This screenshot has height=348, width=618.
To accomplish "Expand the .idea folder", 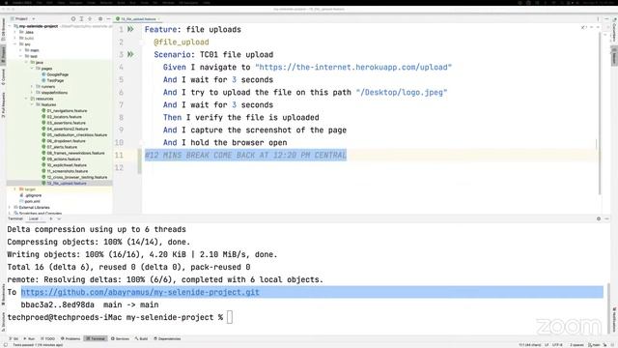I will coord(15,32).
